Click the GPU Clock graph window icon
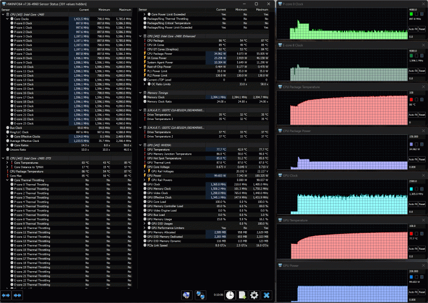The height and width of the screenshot is (303, 428). tap(280, 175)
